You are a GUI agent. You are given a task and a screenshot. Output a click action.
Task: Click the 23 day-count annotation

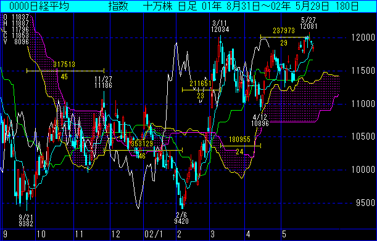(201, 96)
